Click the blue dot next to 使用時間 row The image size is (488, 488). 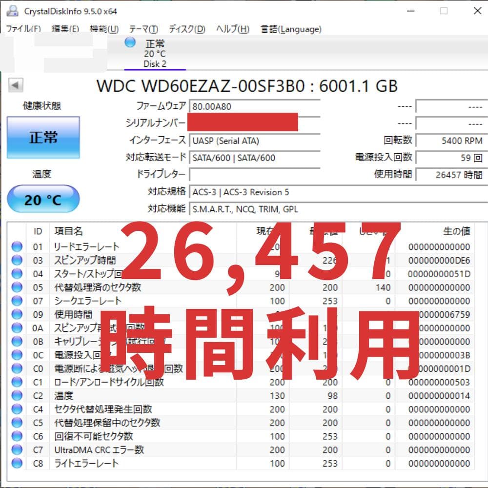tap(17, 315)
